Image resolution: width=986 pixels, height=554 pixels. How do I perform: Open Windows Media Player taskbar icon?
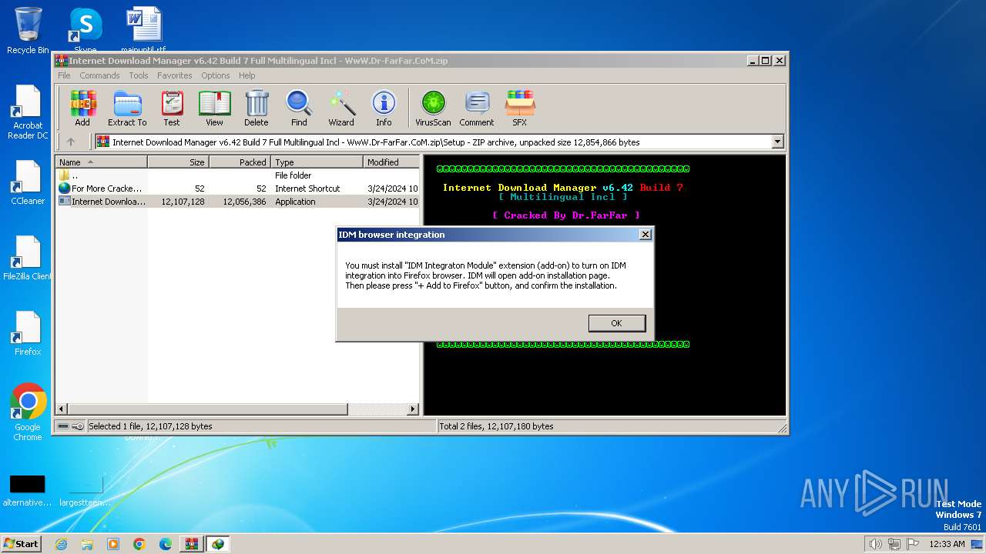(113, 544)
